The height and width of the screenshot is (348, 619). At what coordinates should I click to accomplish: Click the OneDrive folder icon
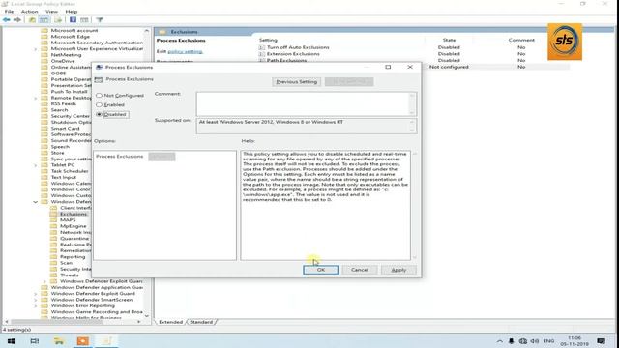click(x=44, y=61)
